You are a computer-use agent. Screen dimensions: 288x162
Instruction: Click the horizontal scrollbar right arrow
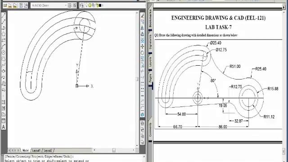134,150
